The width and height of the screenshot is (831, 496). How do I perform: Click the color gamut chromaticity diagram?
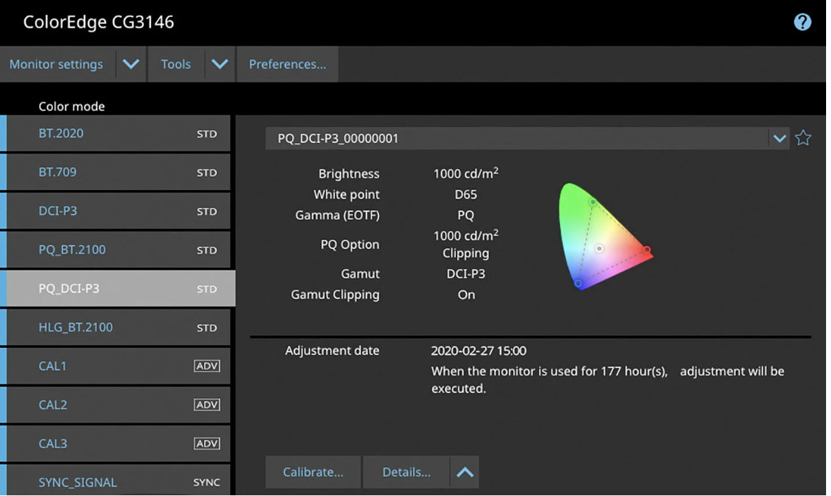[x=606, y=237]
